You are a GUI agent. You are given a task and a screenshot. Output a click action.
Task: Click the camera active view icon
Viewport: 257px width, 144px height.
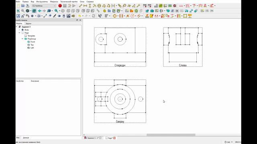pos(152,11)
